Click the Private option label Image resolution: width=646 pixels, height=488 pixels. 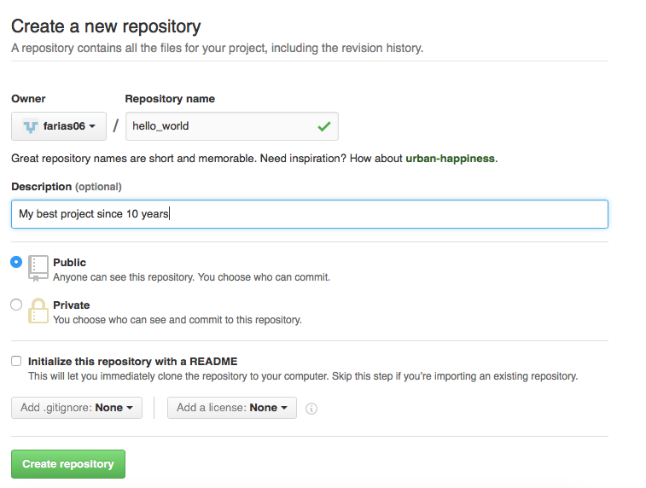(x=71, y=305)
